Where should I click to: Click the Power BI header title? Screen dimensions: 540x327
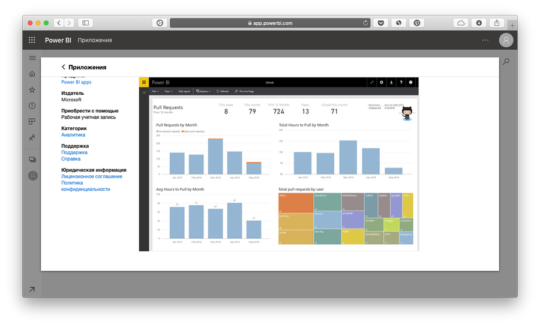58,40
